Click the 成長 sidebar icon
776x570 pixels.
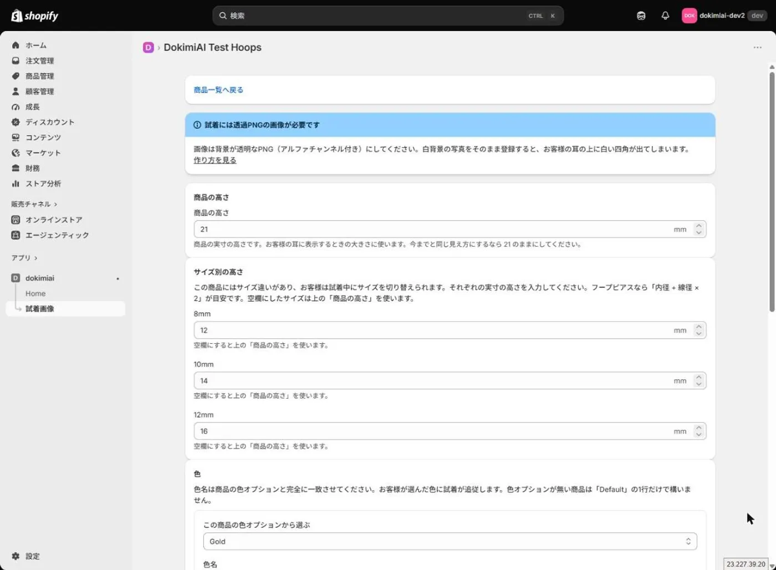(16, 107)
